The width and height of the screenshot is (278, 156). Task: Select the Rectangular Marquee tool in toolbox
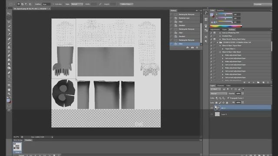(9, 18)
